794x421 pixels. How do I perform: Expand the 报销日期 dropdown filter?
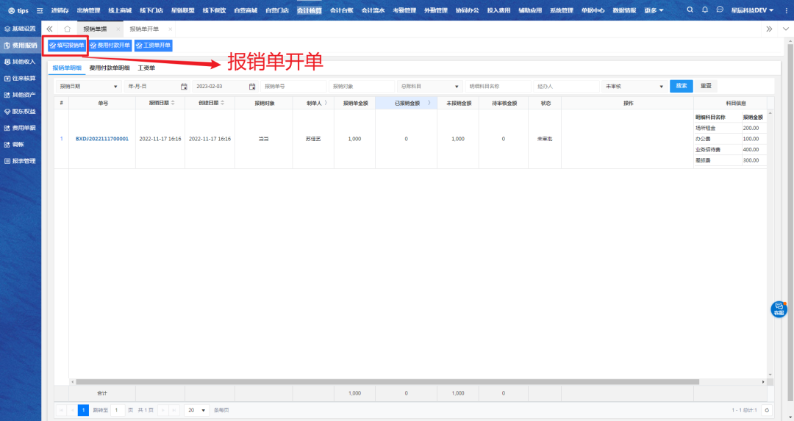[x=88, y=86]
